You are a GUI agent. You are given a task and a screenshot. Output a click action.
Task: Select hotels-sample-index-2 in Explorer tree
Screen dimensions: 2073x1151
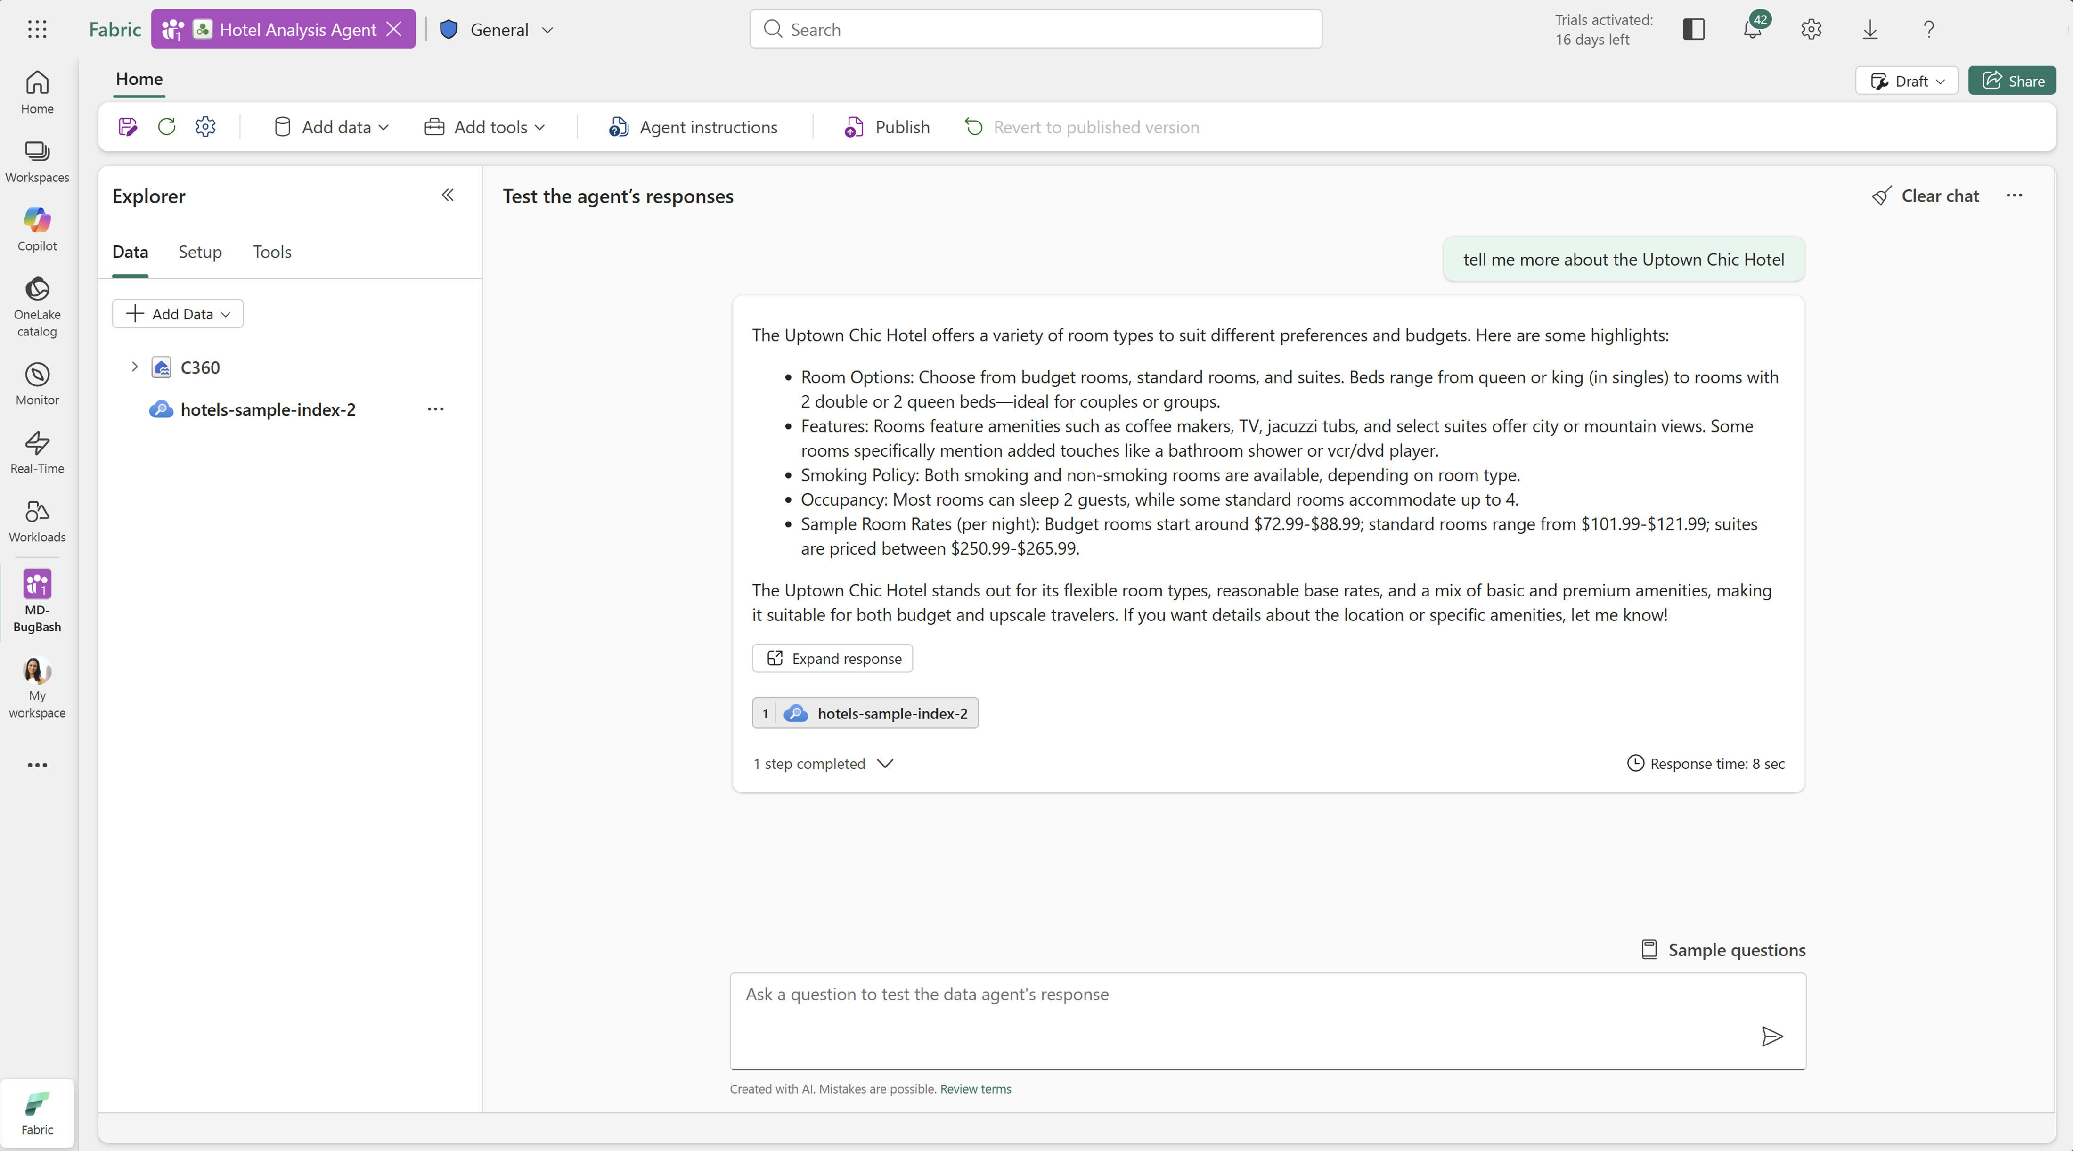tap(268, 409)
